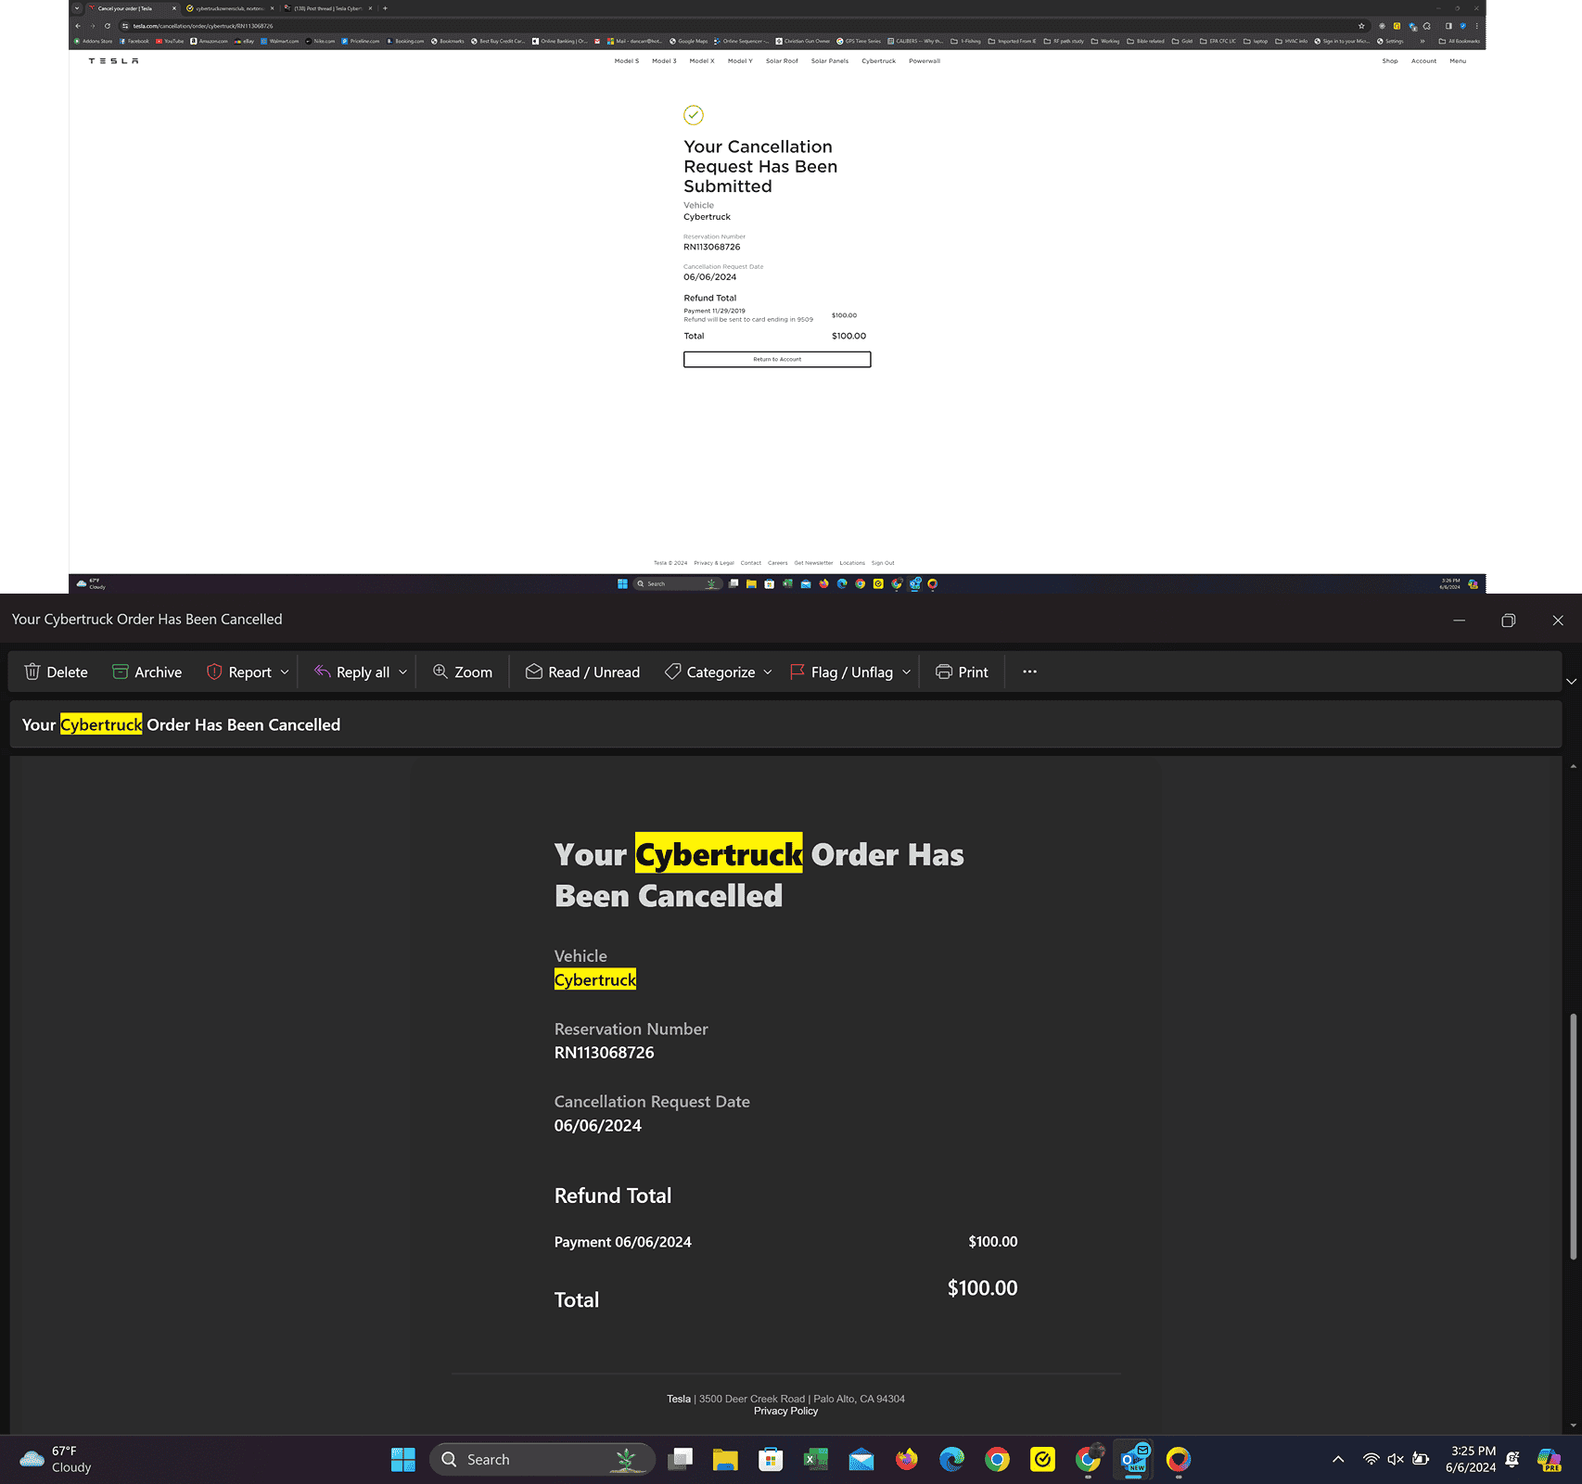Archive this email message
1582x1484 pixels.
click(x=147, y=672)
